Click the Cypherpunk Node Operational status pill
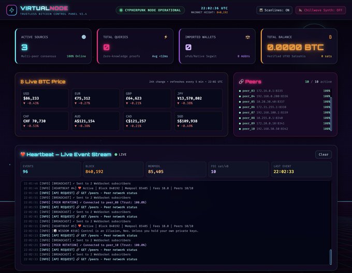352x273 pixels. click(150, 10)
